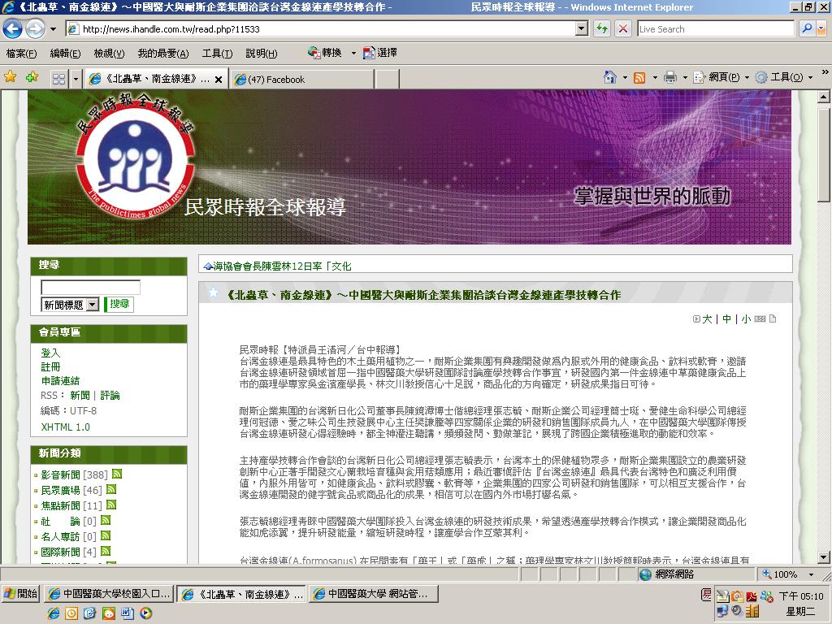
Task: Open the Home page icon
Action: click(610, 77)
